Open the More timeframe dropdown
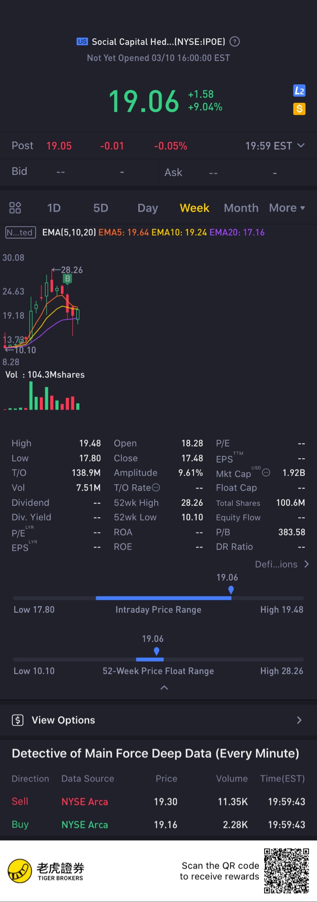The image size is (317, 902). pyautogui.click(x=287, y=208)
